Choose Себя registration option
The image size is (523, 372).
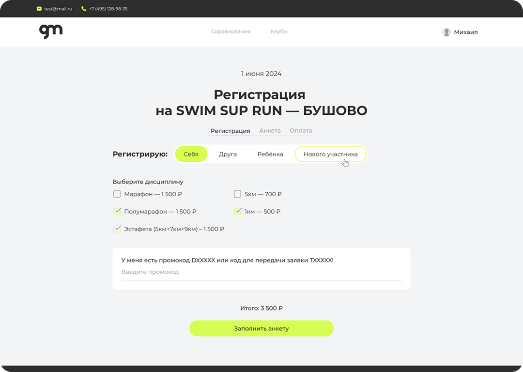click(191, 154)
